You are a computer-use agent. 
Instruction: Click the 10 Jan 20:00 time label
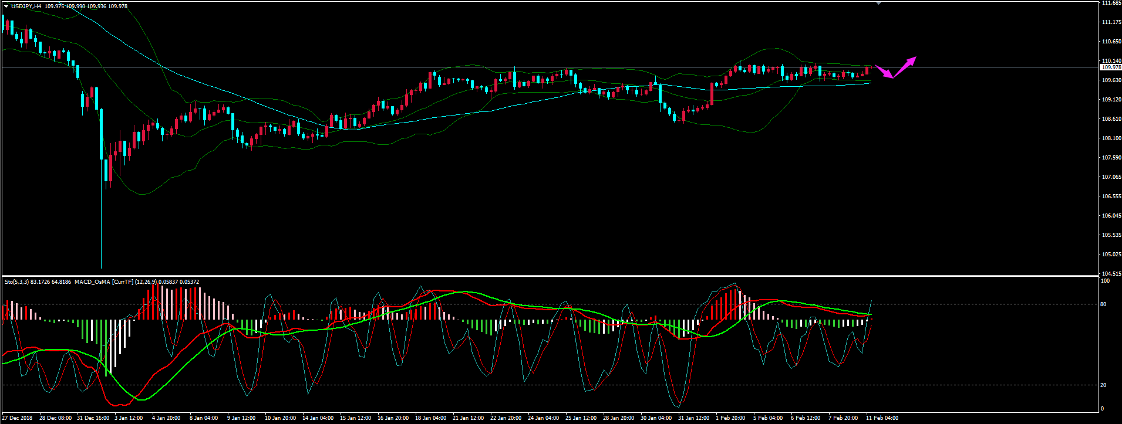pos(281,418)
